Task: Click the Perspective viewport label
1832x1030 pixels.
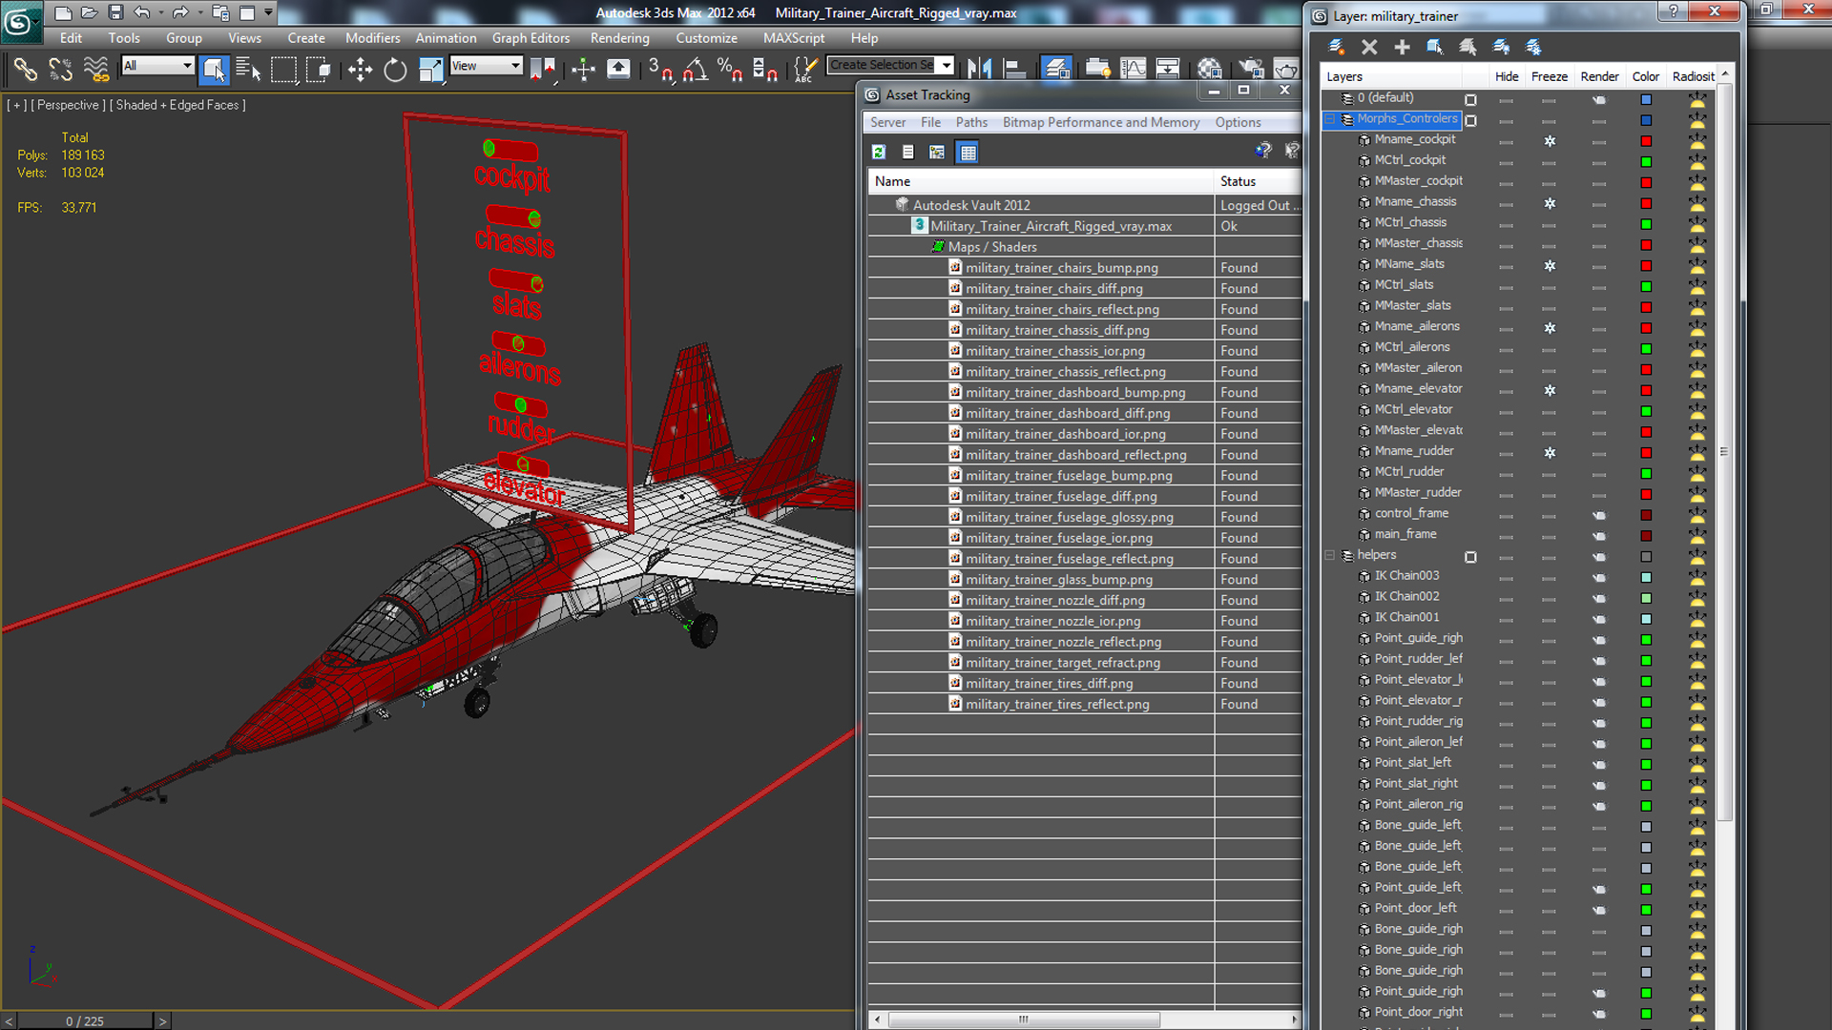Action: tap(68, 105)
